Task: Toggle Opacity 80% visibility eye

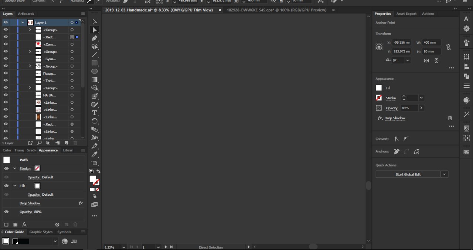Action: click(x=6, y=212)
